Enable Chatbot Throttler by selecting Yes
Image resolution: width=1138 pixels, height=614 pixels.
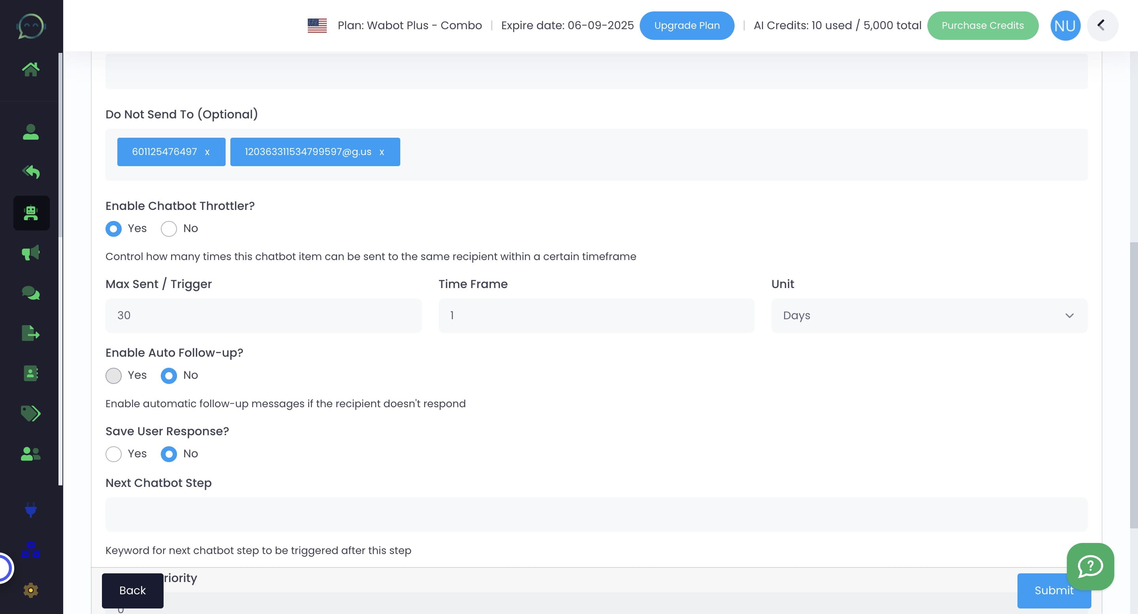[x=113, y=228]
